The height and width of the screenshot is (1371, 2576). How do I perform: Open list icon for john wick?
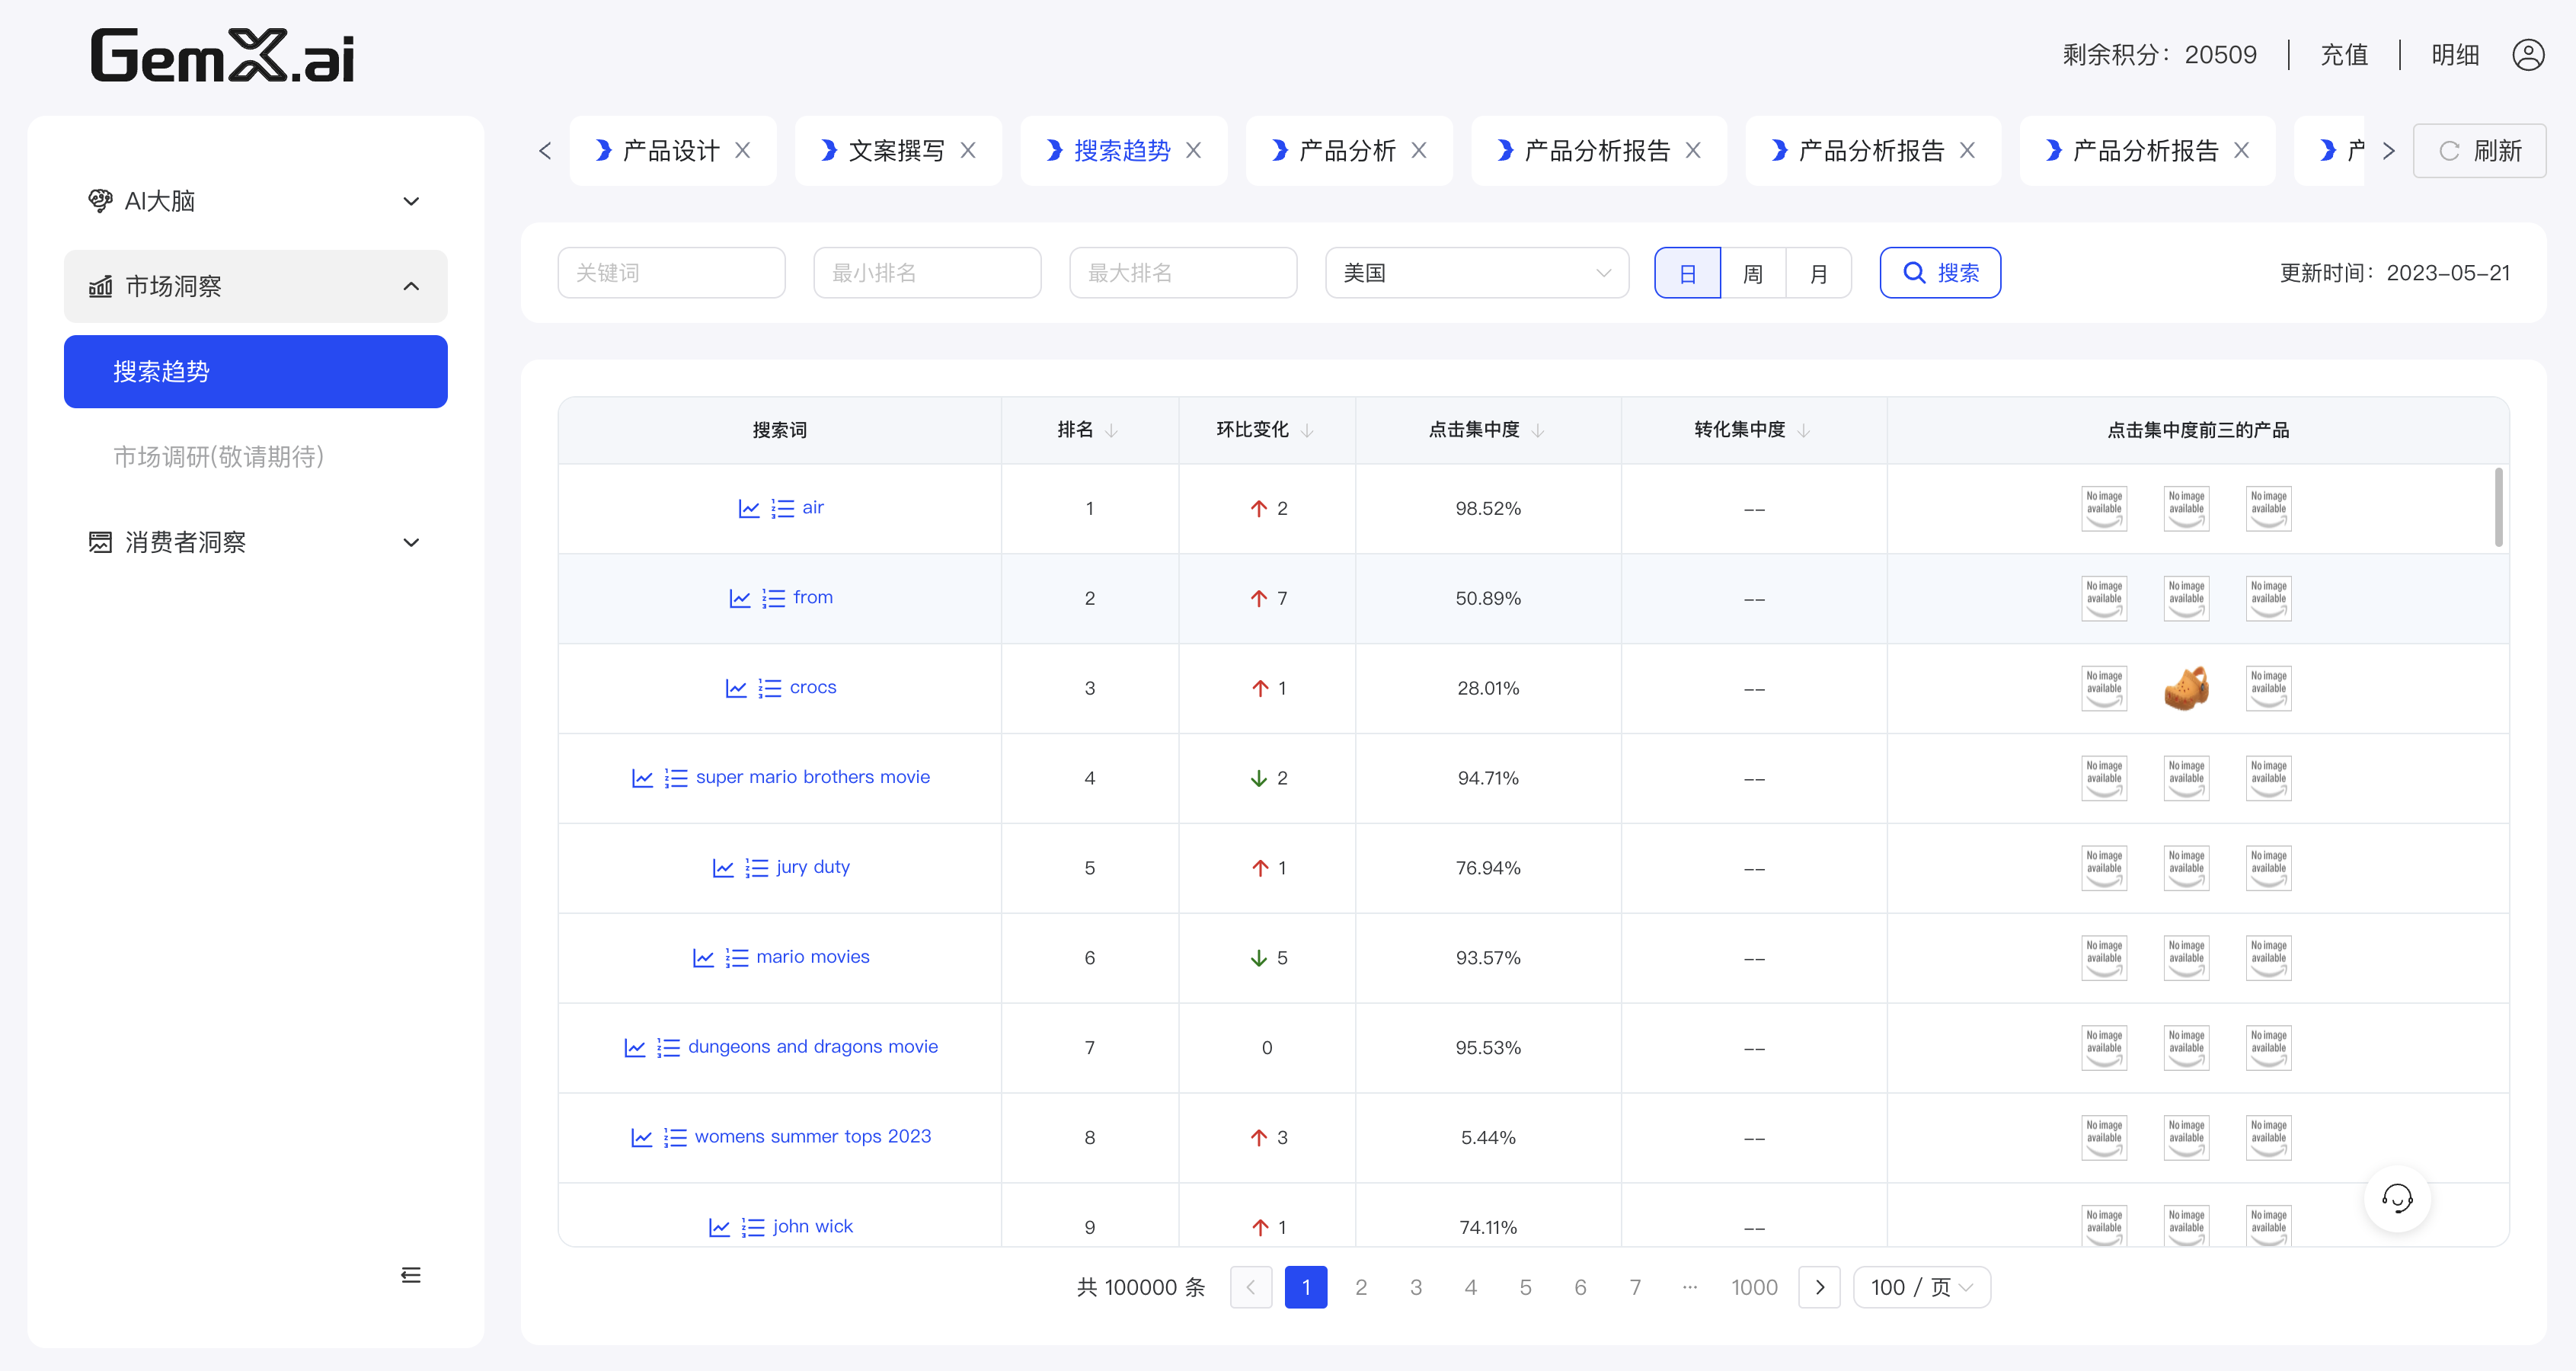(754, 1228)
